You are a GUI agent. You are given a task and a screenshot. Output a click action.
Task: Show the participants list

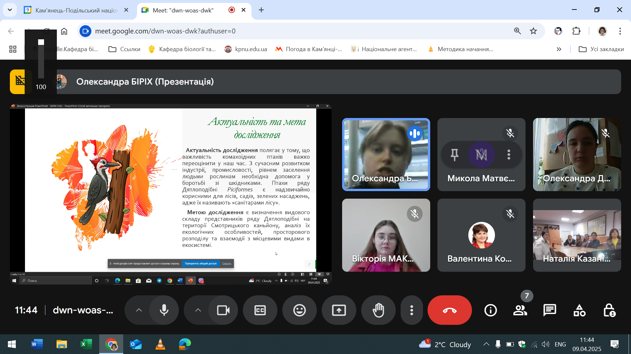coord(520,310)
